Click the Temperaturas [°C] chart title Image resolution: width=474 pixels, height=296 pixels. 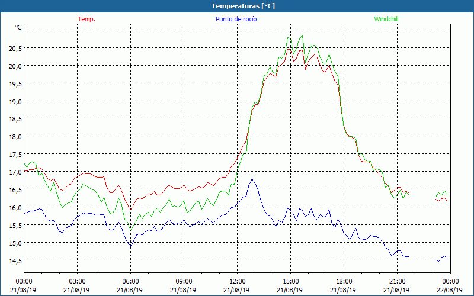[243, 6]
